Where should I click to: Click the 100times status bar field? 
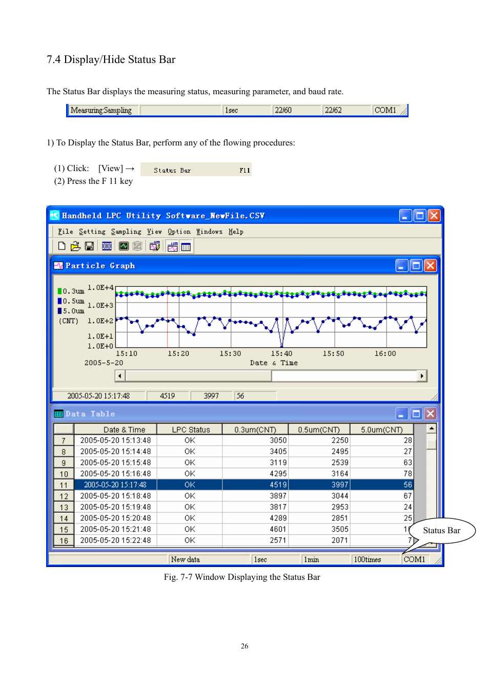coord(376,559)
